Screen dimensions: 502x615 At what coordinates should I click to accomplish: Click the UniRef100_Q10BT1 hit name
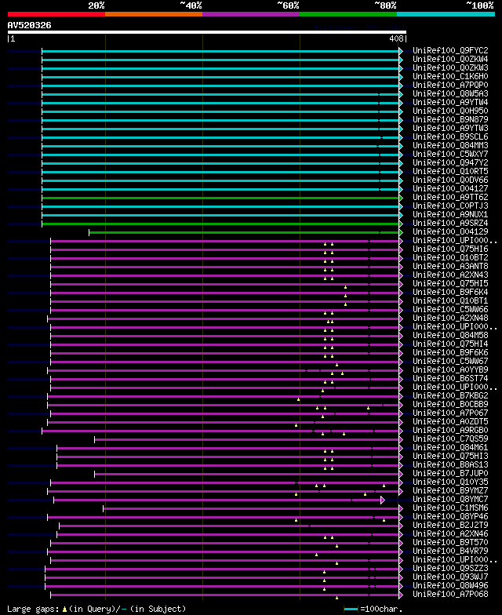coord(450,301)
